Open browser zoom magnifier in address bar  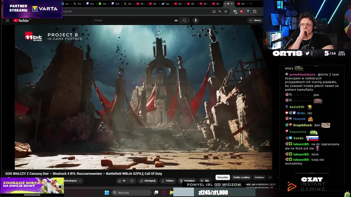tap(220, 11)
